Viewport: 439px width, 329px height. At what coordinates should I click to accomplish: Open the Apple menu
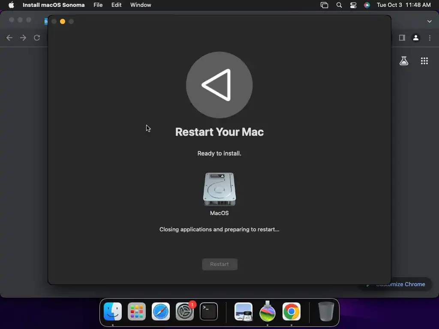(x=11, y=5)
